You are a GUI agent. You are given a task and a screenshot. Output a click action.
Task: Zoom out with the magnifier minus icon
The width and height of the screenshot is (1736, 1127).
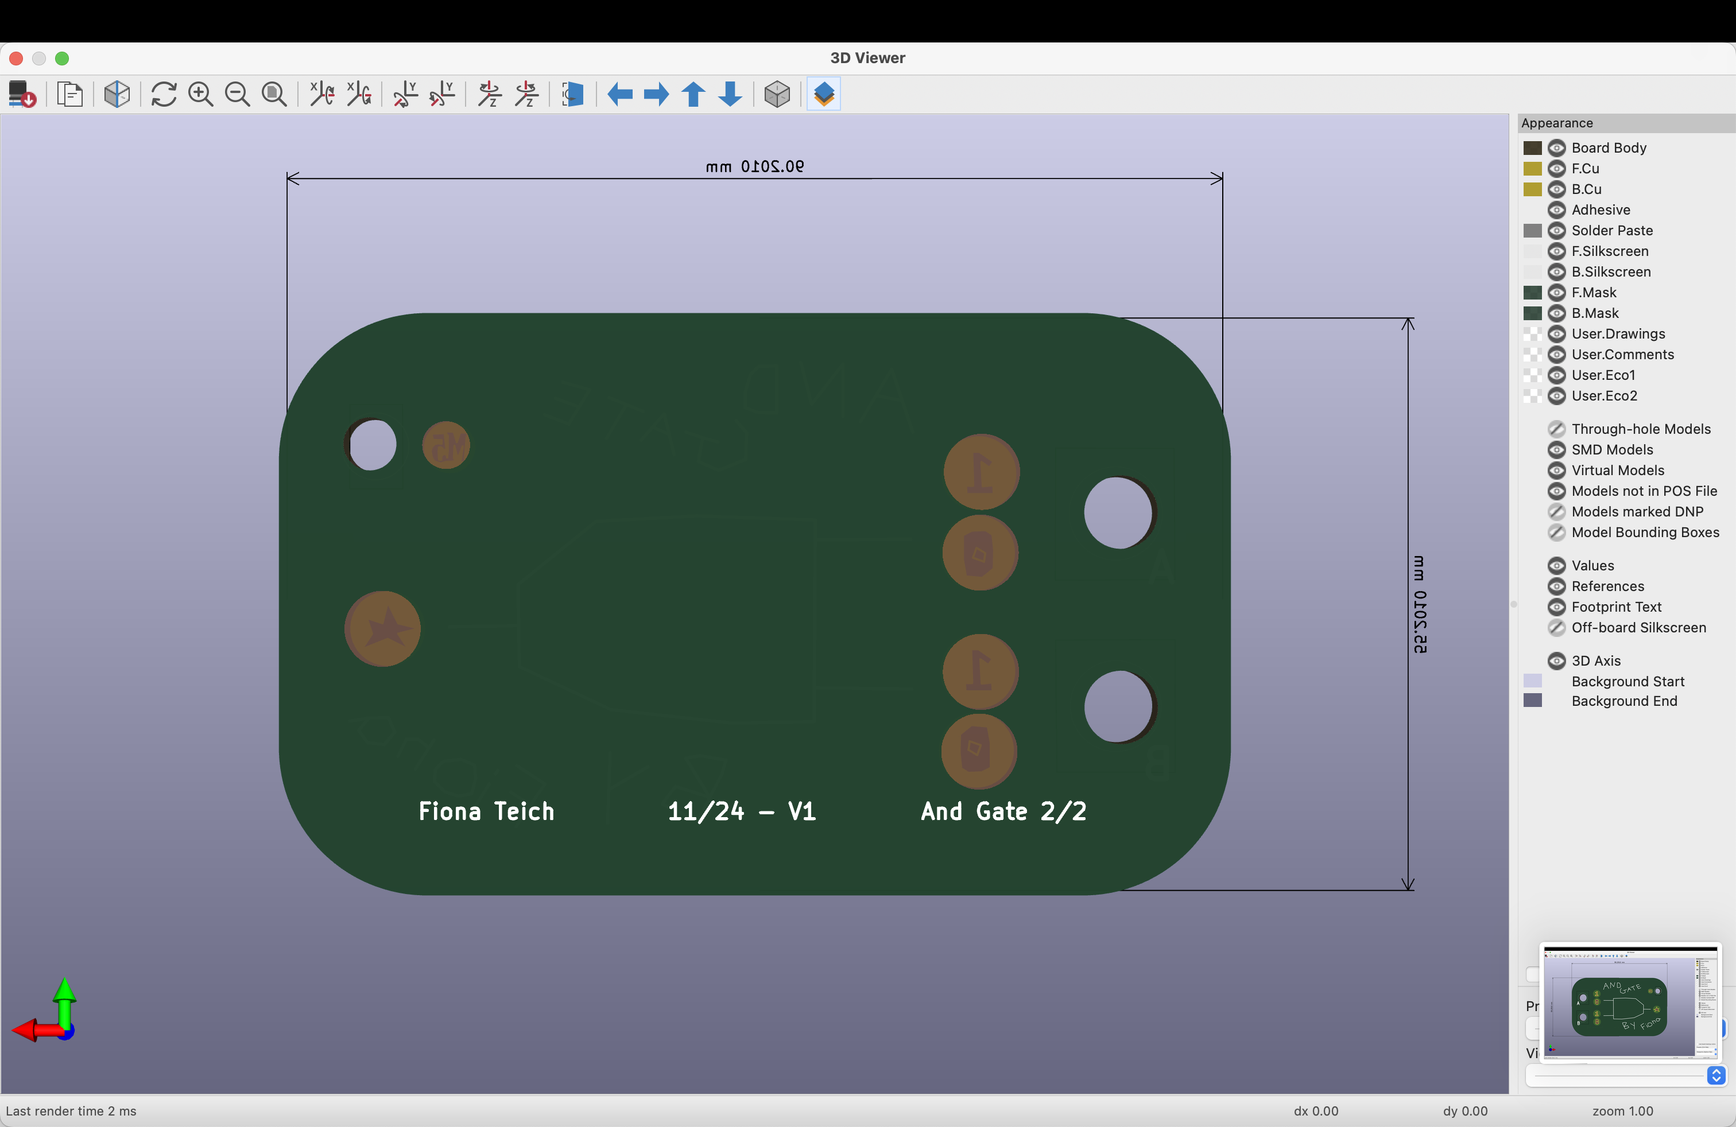(237, 94)
